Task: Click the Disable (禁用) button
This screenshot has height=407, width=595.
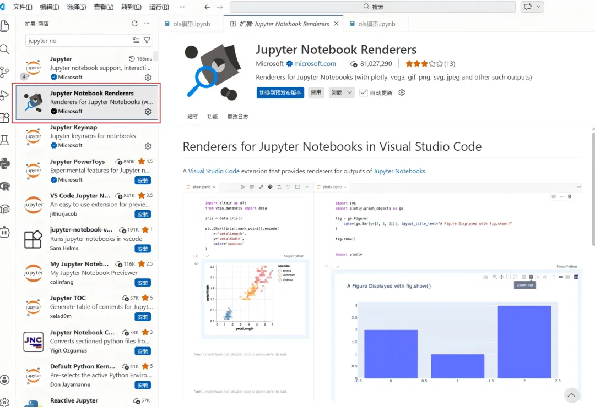Action: [316, 92]
